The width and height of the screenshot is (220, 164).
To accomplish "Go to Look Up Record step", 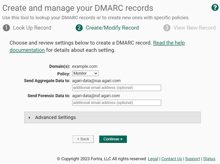I will [x=32, y=28].
